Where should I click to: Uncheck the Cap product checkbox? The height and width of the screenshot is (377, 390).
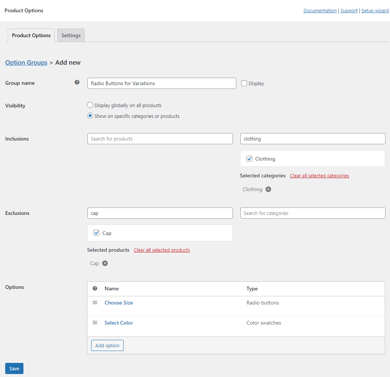[96, 233]
